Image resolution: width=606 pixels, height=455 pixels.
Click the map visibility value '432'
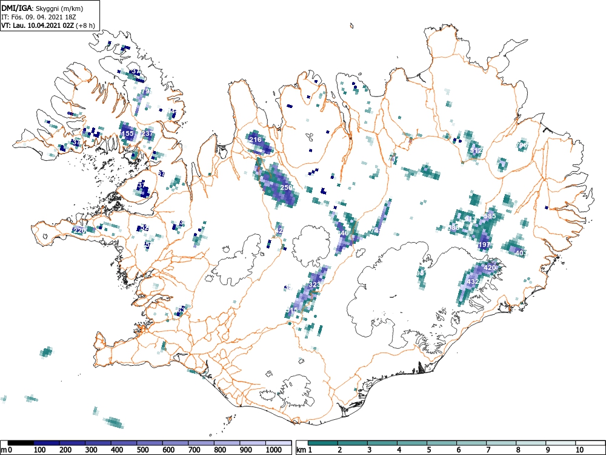click(473, 281)
